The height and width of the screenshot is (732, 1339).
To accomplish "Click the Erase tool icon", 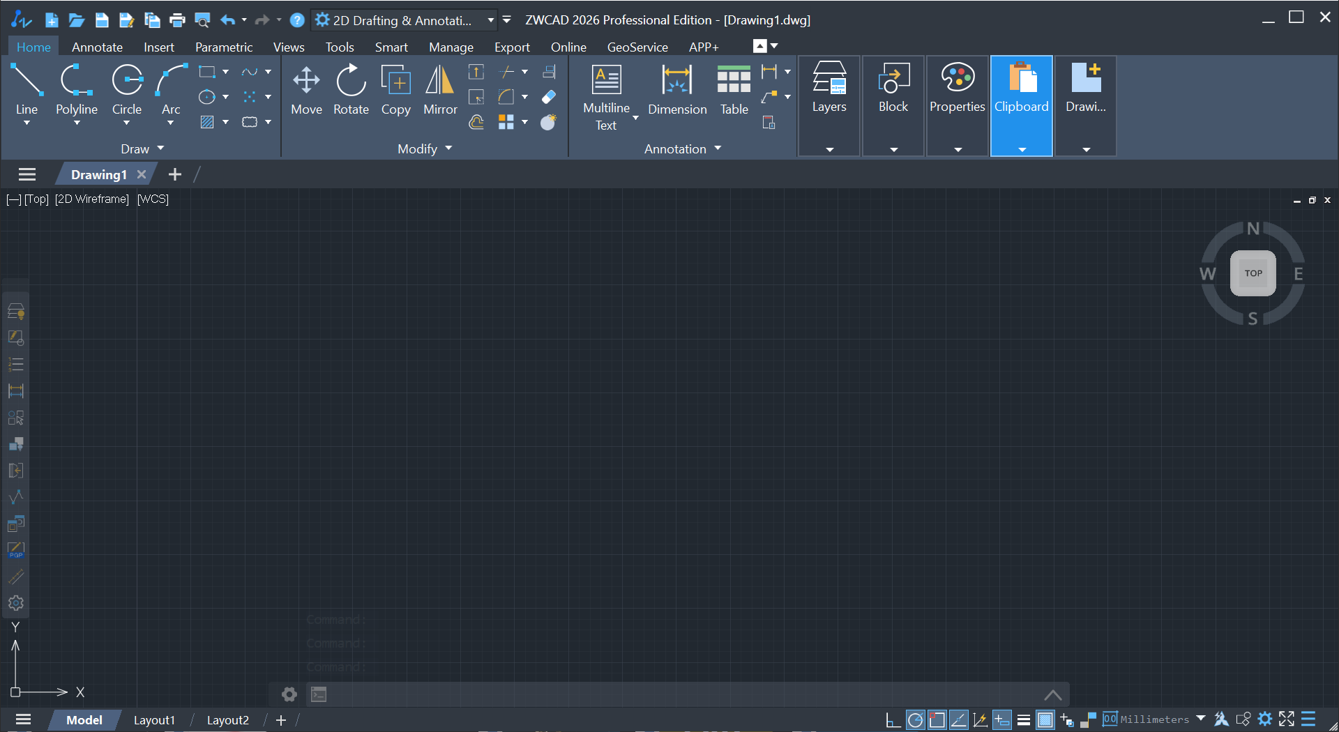I will click(x=549, y=97).
